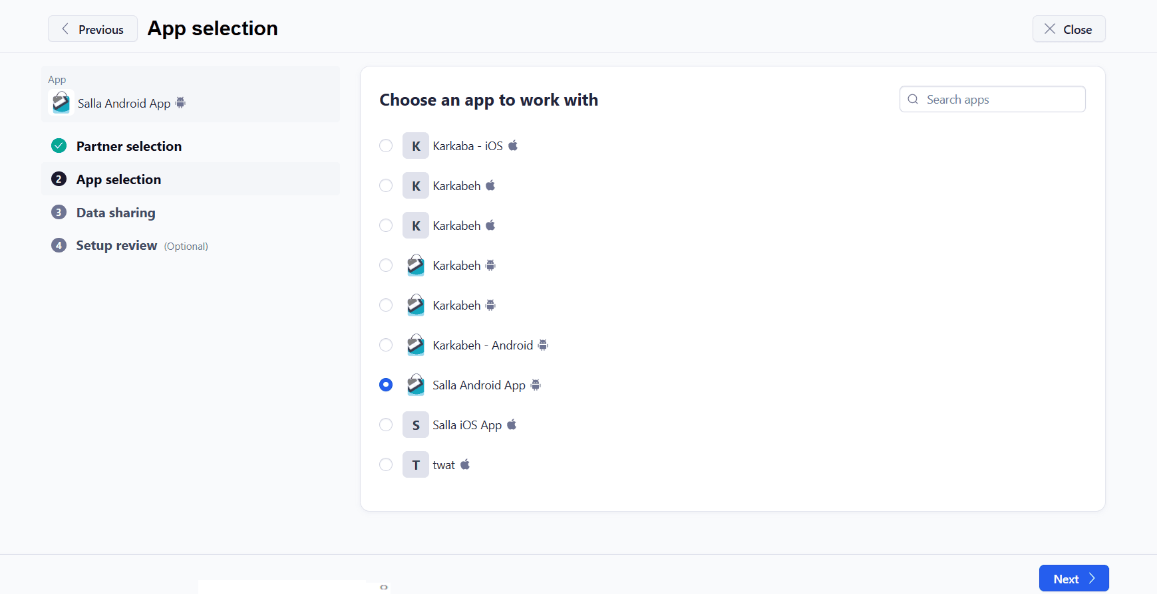Close the App selection wizard
Image resolution: width=1157 pixels, height=594 pixels.
tap(1069, 29)
